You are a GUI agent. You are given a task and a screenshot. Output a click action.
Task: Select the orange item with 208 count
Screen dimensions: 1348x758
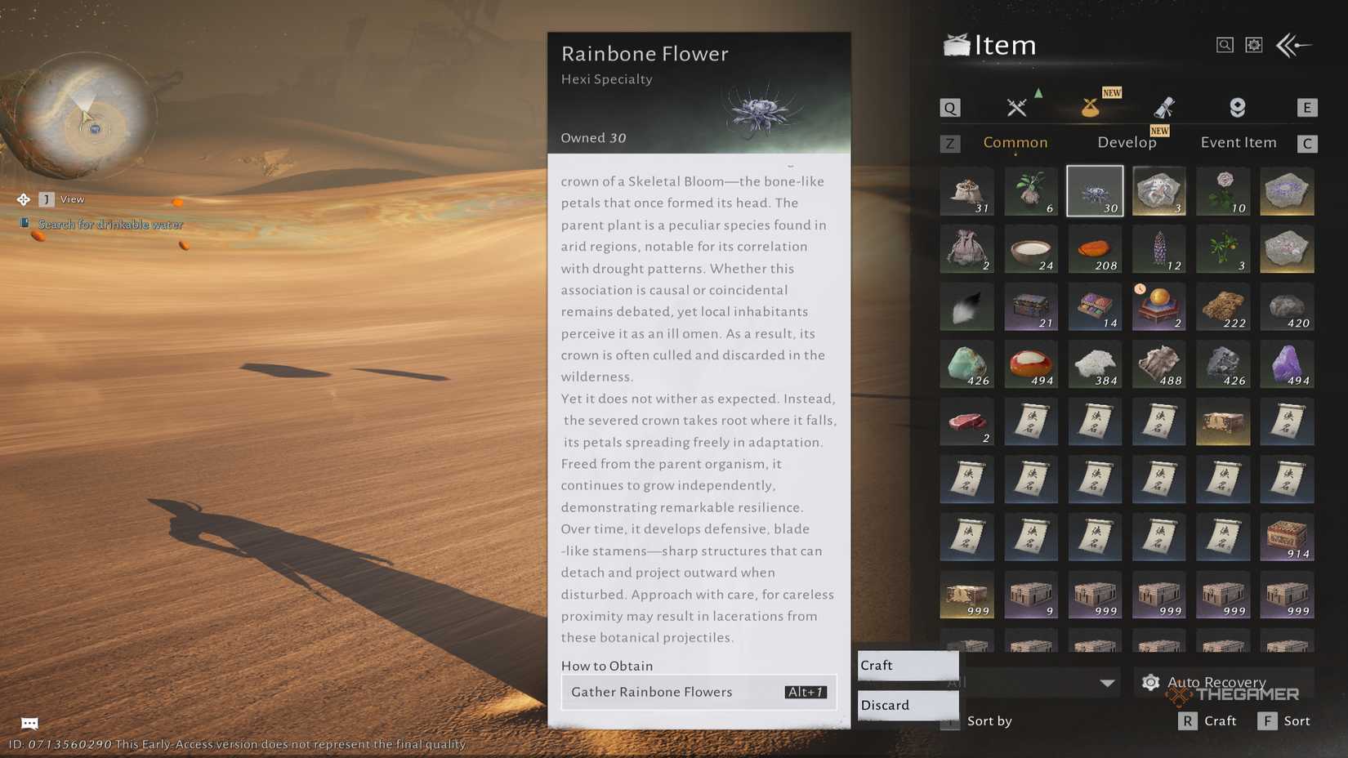(1095, 249)
